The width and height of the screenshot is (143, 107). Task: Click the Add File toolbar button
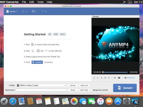coord(11,11)
